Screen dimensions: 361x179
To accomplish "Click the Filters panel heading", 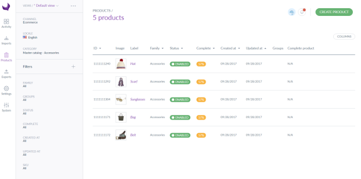I will point(27,66).
